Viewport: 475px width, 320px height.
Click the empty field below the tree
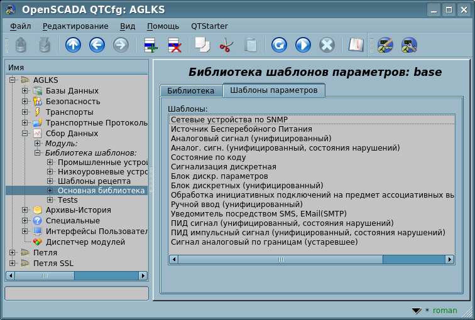coord(77,294)
